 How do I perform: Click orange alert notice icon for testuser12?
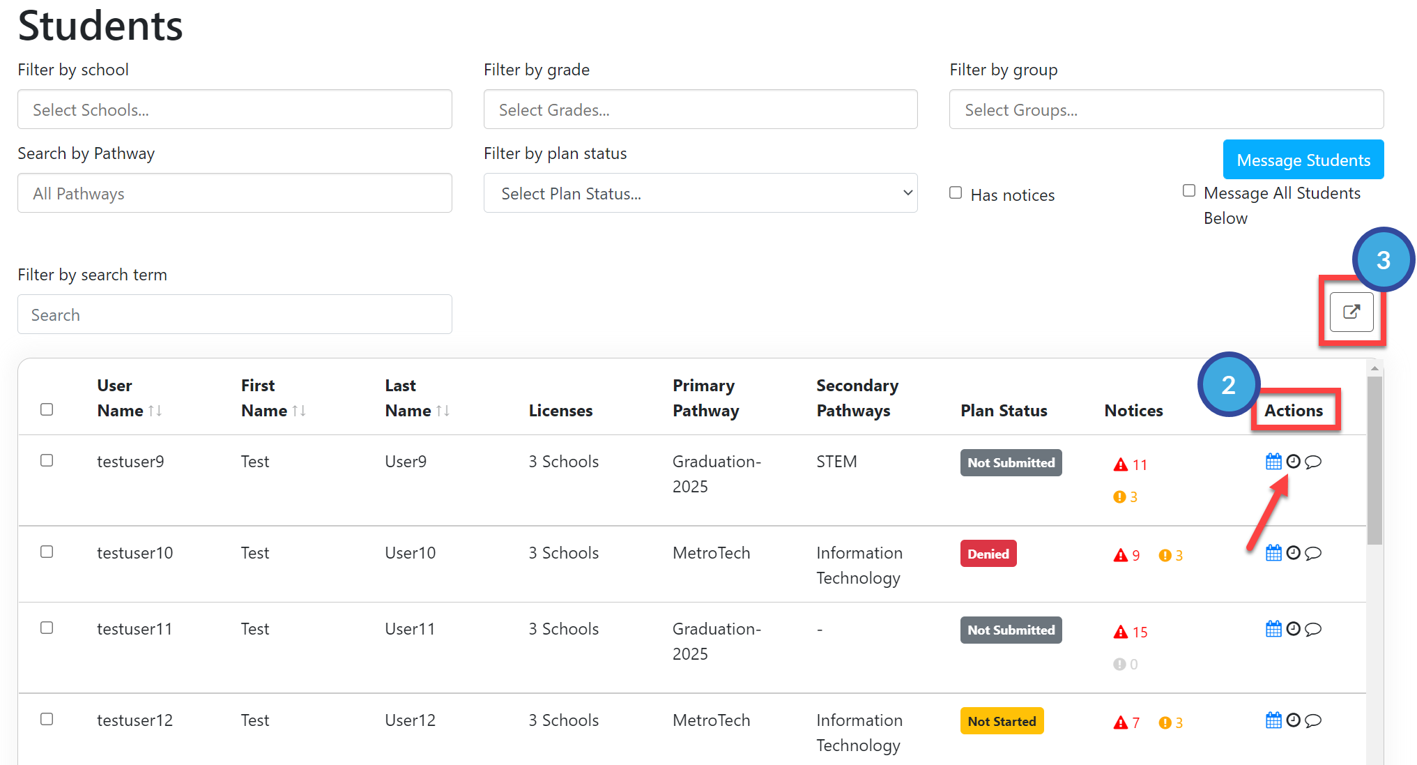click(1165, 722)
